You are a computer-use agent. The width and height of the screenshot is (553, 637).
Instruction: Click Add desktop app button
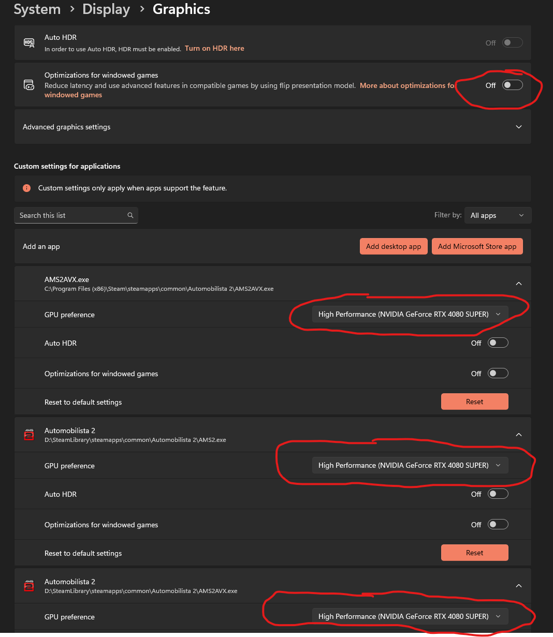click(x=394, y=246)
